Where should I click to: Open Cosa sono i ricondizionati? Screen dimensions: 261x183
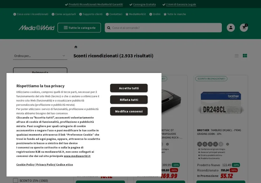pos(31,14)
